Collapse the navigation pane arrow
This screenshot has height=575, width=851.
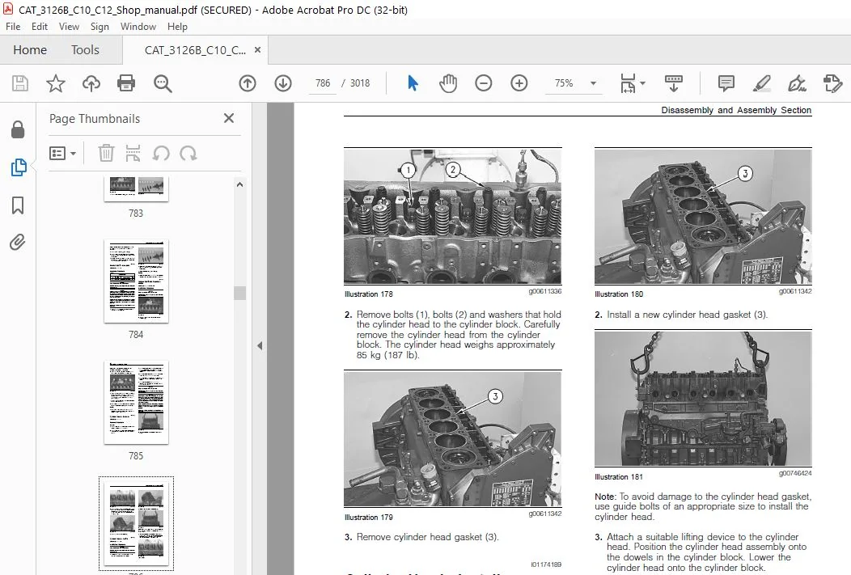260,345
